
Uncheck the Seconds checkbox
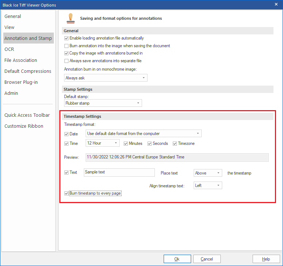coord(150,143)
